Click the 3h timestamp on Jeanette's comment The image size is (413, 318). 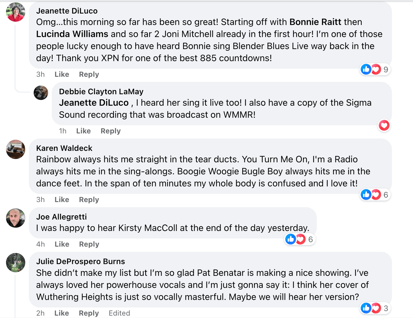tap(41, 74)
